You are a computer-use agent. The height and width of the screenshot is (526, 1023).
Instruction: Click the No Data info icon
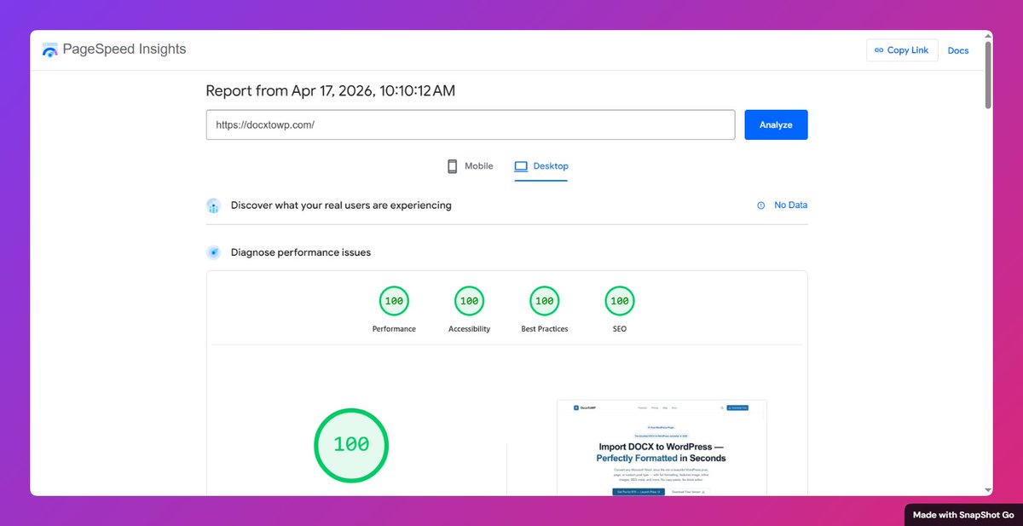pyautogui.click(x=761, y=205)
